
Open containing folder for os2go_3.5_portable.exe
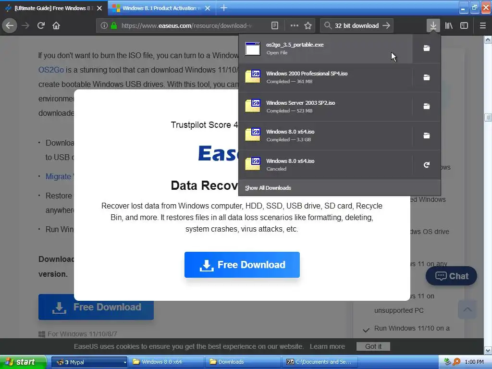427,48
